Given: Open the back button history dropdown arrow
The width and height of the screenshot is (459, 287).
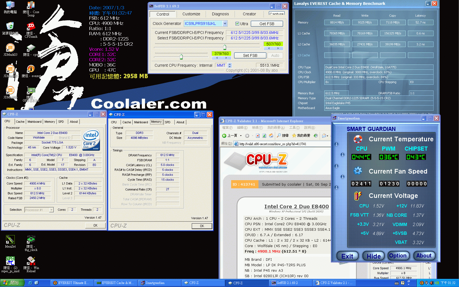Looking at the screenshot, I should (241, 136).
